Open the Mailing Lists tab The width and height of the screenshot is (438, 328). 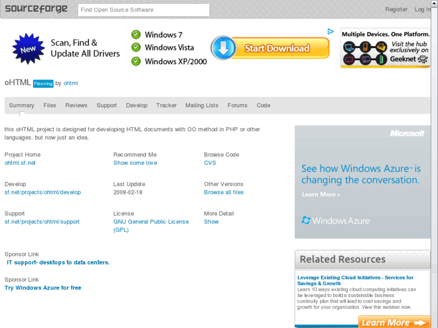[202, 105]
